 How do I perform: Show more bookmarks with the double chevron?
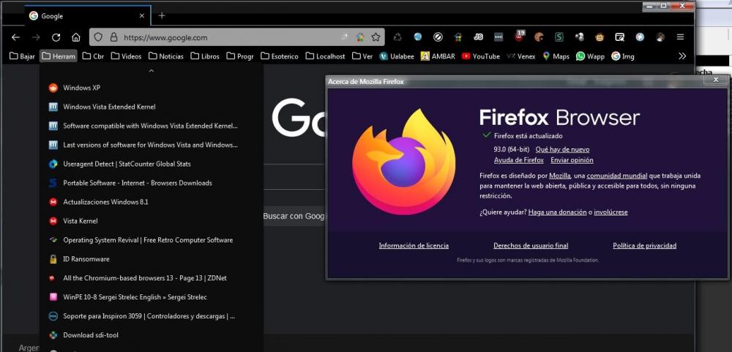pos(682,56)
